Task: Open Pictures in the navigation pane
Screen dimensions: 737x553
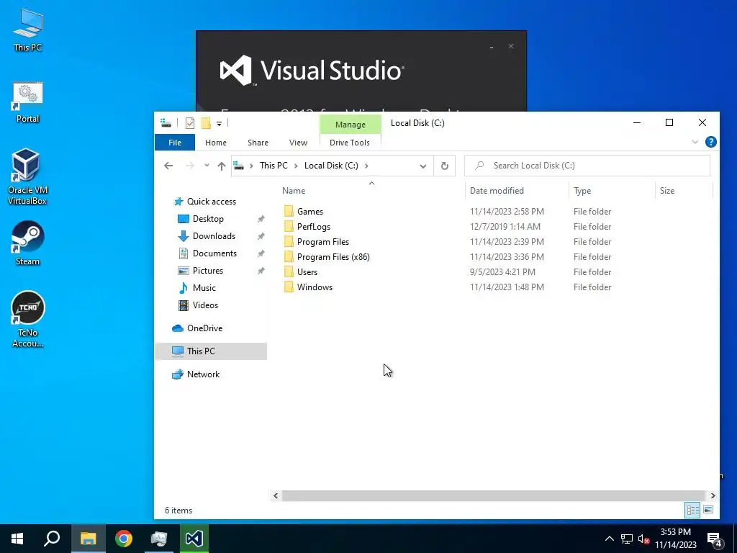Action: [208, 271]
